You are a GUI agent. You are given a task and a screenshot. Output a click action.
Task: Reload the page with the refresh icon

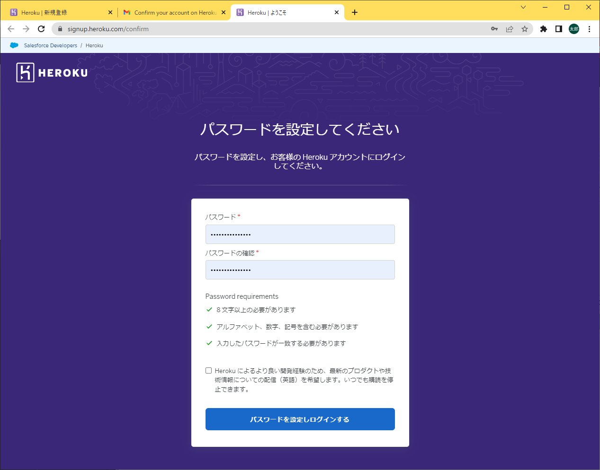point(41,29)
